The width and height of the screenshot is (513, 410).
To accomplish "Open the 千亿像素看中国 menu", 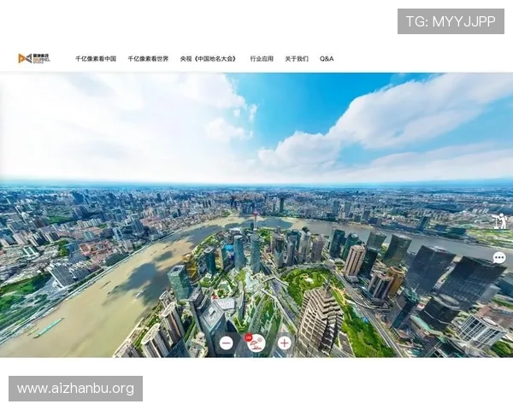I will tap(96, 59).
